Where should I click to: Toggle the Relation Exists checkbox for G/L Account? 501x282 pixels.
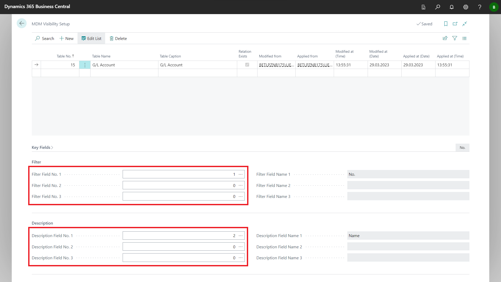pyautogui.click(x=247, y=65)
